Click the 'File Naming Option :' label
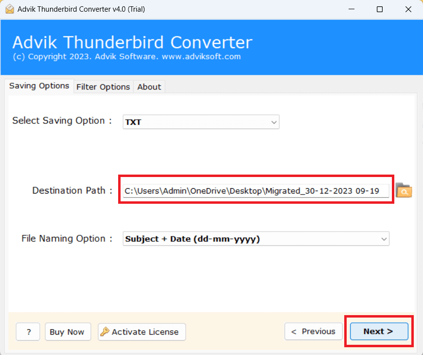Screen dimensions: 423x355 (x=67, y=238)
